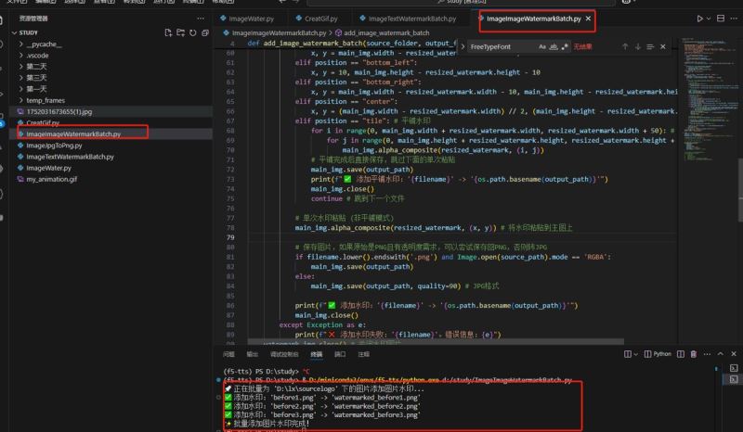This screenshot has height=432, width=743.
Task: Toggle Use Regular Expression in find widget
Action: point(565,46)
